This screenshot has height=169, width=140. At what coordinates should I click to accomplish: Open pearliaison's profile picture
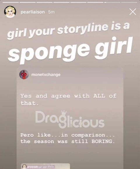10,12
